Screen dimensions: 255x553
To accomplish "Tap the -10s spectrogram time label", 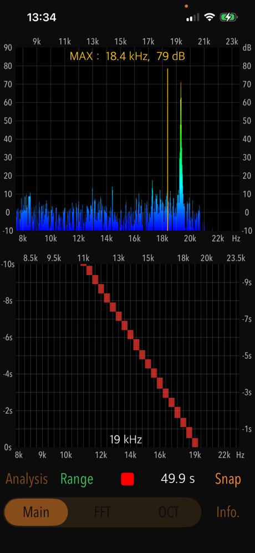I will pos(7,264).
